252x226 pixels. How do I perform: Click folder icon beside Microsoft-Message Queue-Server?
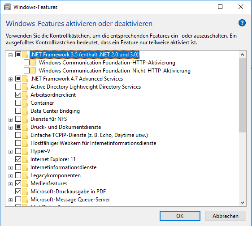(25, 200)
